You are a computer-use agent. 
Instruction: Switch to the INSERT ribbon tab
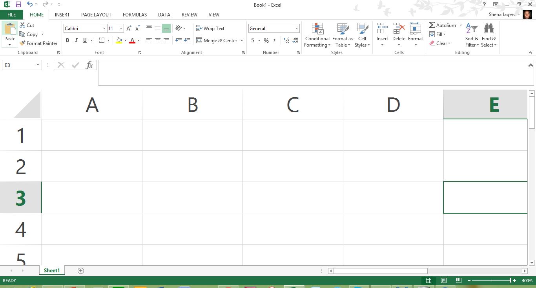[x=62, y=15]
